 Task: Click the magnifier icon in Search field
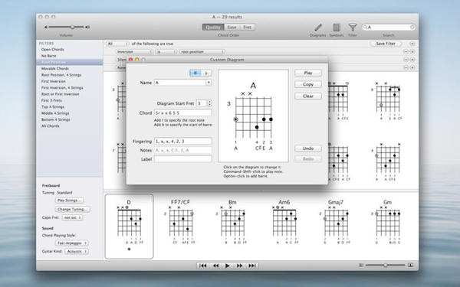[x=365, y=28]
